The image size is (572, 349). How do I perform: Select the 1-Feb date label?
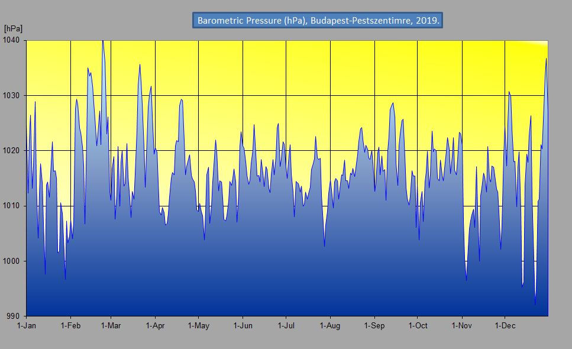[x=70, y=325]
